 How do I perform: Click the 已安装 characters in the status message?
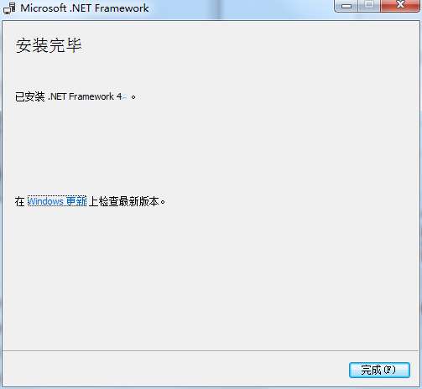pyautogui.click(x=30, y=96)
